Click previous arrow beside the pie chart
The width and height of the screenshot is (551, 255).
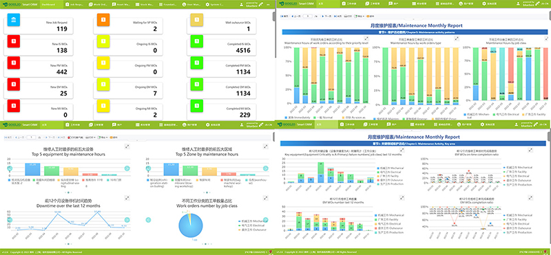pos(148,220)
